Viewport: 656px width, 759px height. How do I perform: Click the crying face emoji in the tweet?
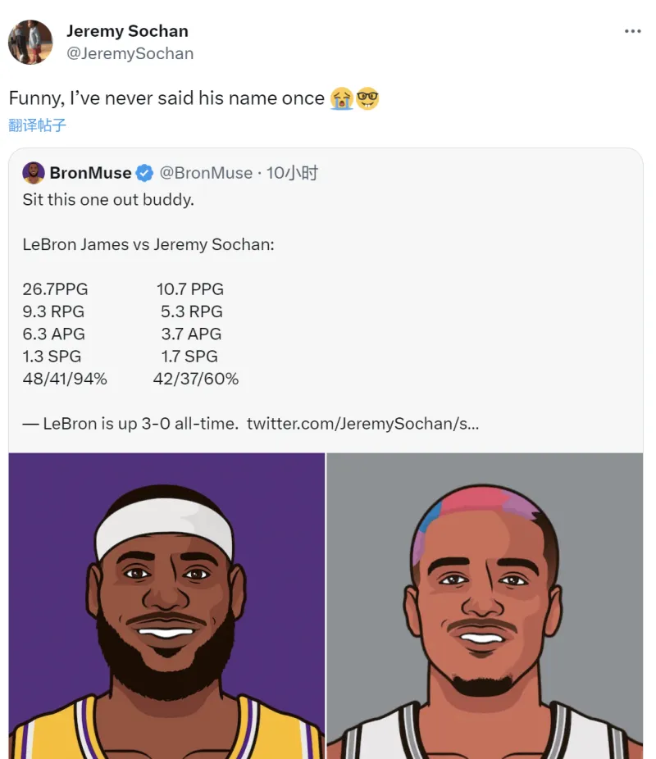click(x=342, y=98)
